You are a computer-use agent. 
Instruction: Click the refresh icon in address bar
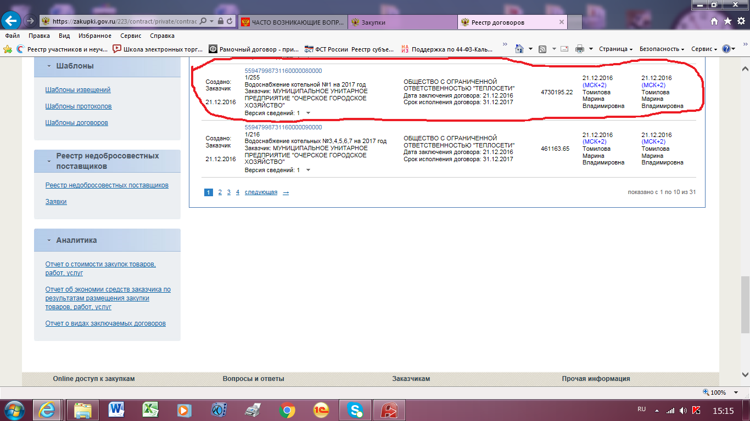pyautogui.click(x=230, y=21)
